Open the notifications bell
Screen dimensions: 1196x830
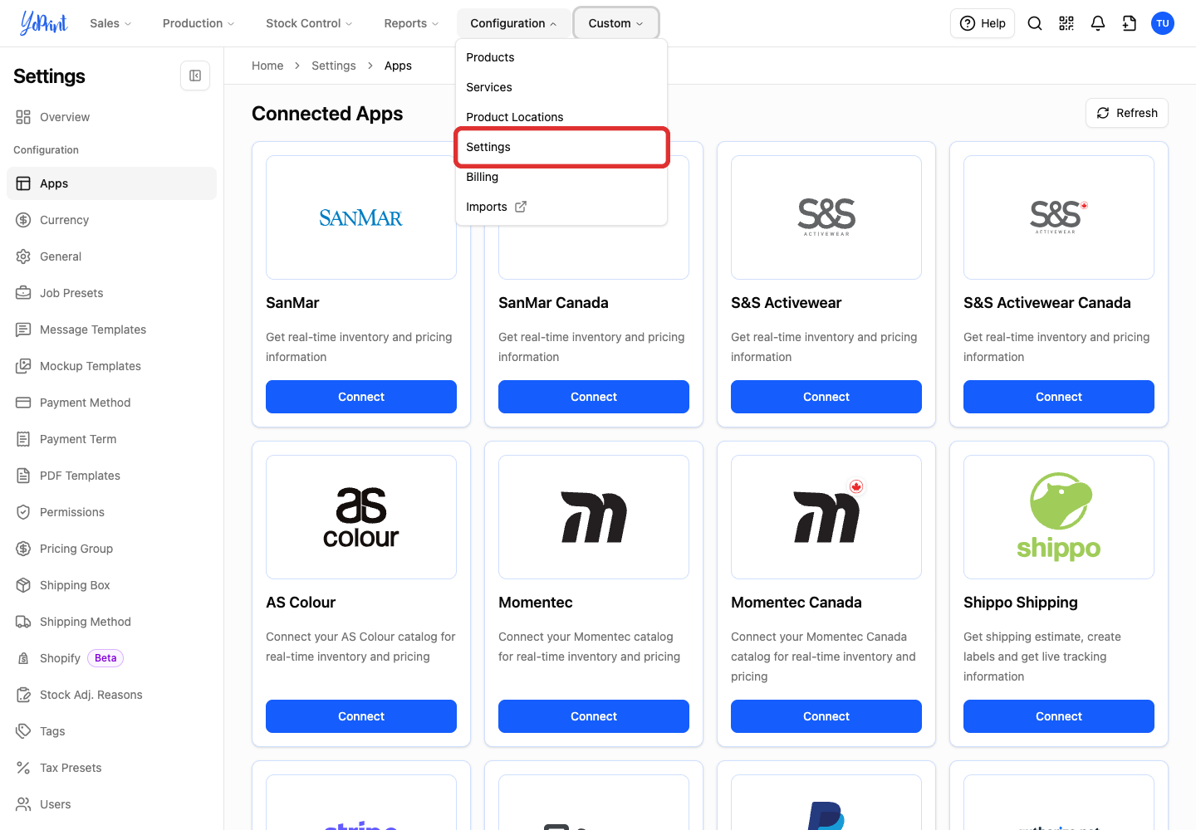point(1098,23)
